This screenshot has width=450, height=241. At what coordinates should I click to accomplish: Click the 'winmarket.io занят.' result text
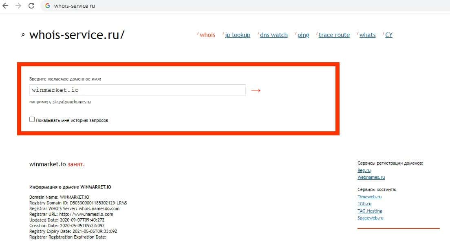57,164
